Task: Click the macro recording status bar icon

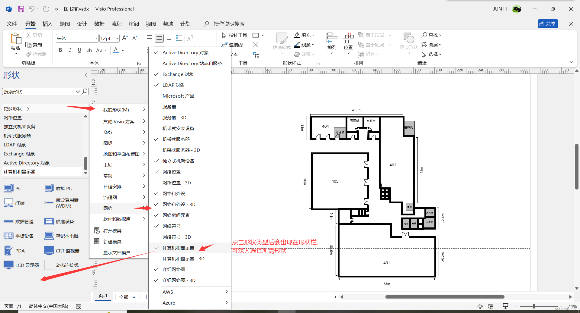Action: tap(79, 306)
